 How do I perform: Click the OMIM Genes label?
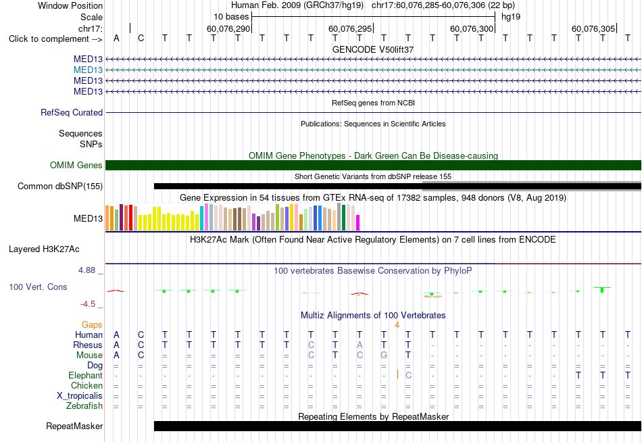[76, 165]
